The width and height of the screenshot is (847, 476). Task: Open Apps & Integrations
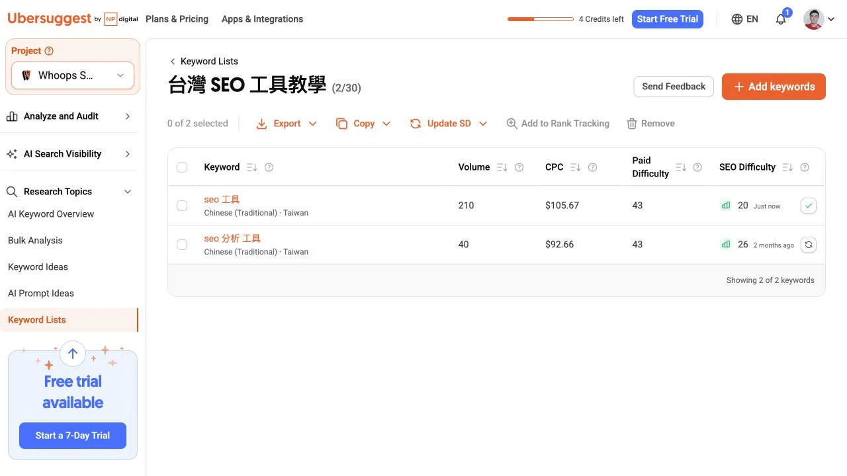pyautogui.click(x=262, y=19)
